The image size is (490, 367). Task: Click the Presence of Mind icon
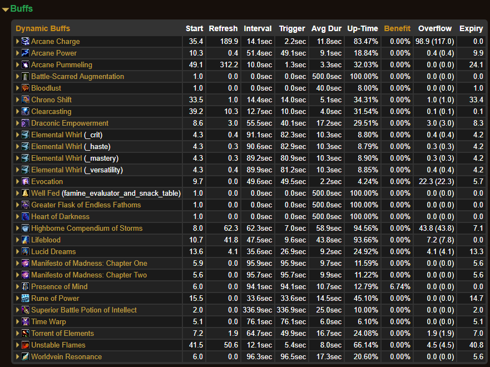[x=26, y=287]
